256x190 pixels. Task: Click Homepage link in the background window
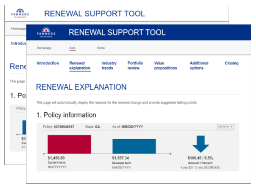pyautogui.click(x=18, y=29)
